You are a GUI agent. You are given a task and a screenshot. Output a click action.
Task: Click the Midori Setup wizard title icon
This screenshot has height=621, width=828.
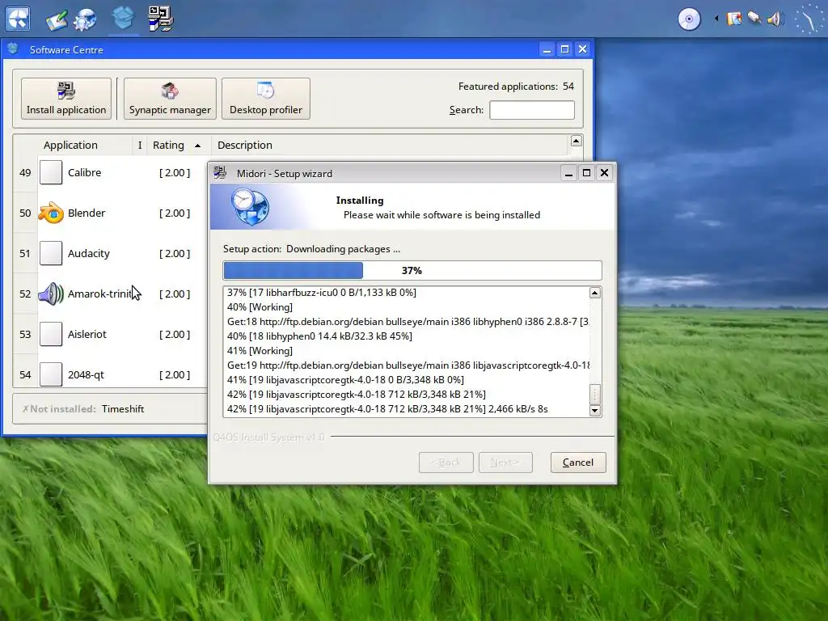point(220,173)
